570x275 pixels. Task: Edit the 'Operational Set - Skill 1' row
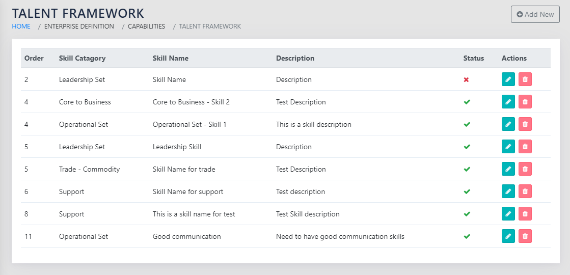coord(508,124)
